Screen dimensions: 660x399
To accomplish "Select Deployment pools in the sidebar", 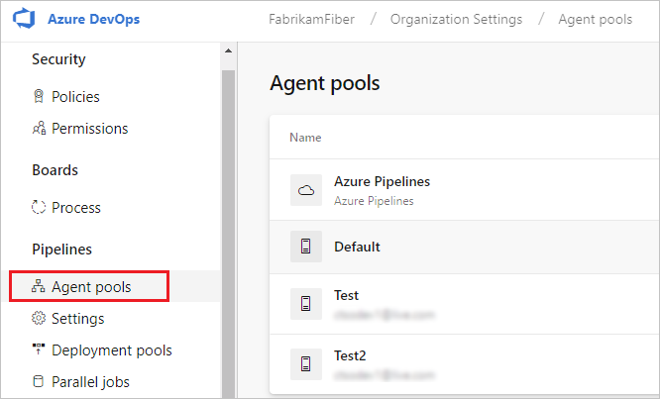I will (x=111, y=350).
